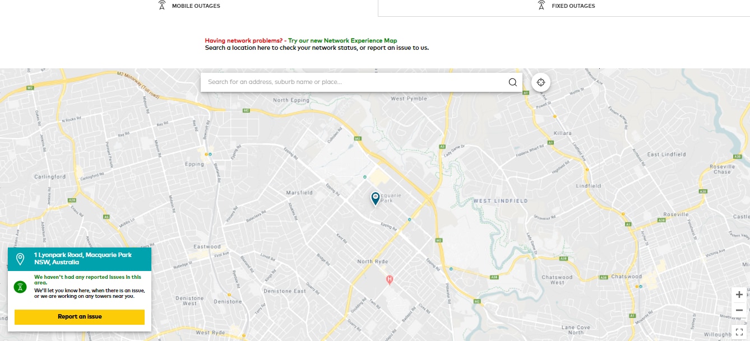Click the tower icon beside Mobile Outages
750x341 pixels.
161,5
